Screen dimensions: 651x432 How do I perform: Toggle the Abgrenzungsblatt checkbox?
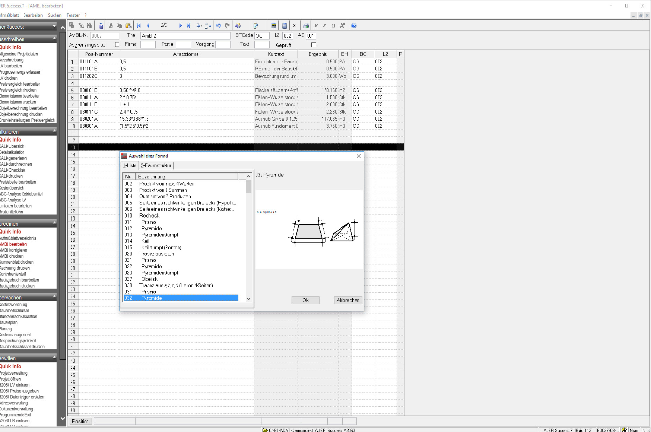tap(117, 45)
